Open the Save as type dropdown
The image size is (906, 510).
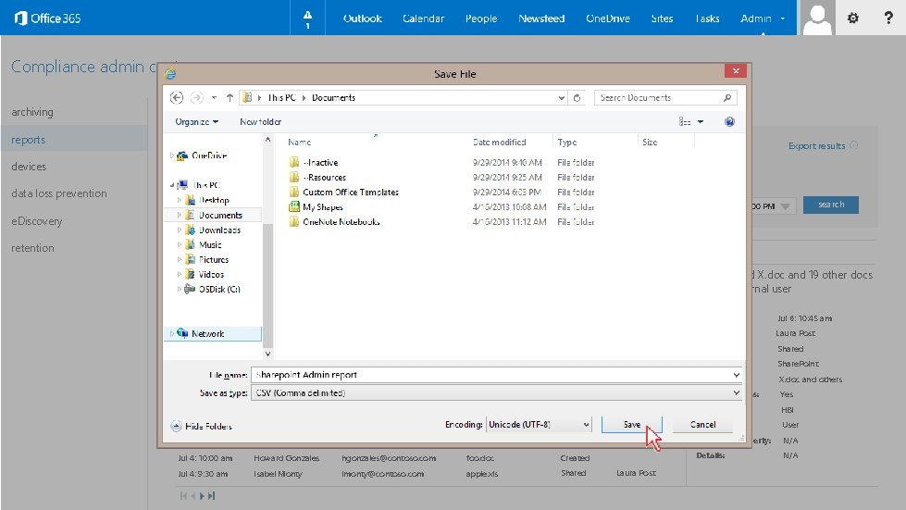point(736,392)
